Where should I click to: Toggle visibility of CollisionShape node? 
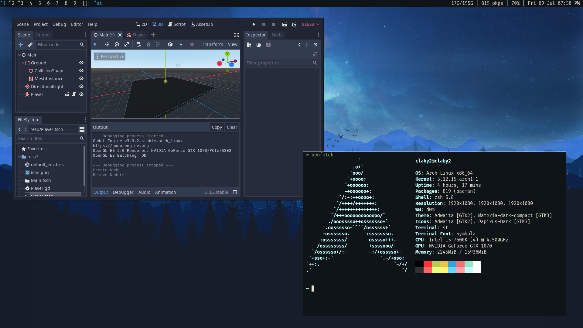pos(81,71)
